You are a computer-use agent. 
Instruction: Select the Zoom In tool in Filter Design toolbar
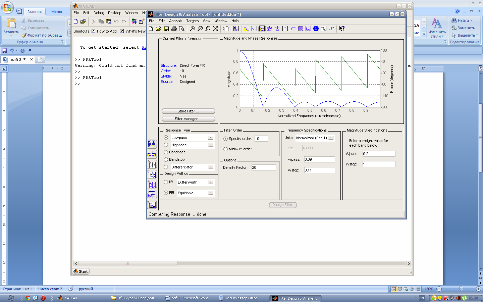point(192,29)
